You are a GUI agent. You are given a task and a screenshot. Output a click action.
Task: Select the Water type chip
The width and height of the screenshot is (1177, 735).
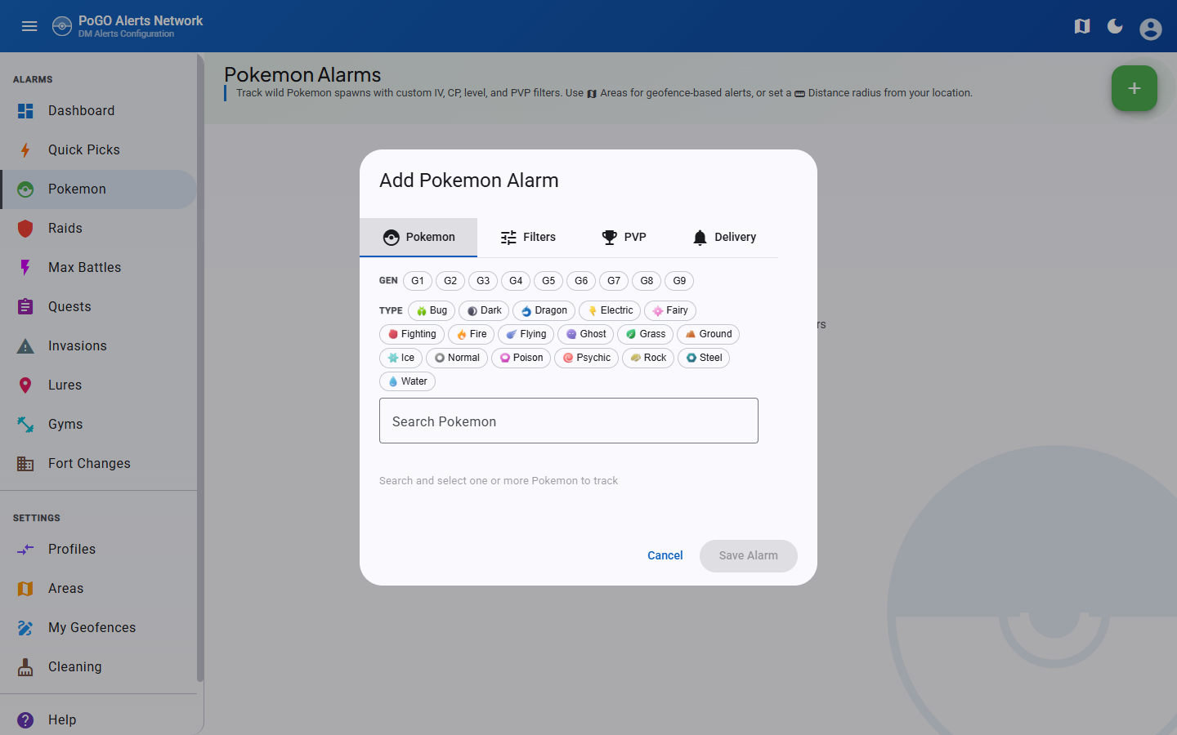407,382
